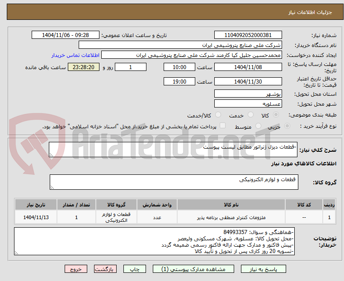
Task: Click the قطعات و لوازم الکترونیکی table cell
Action: (116, 217)
